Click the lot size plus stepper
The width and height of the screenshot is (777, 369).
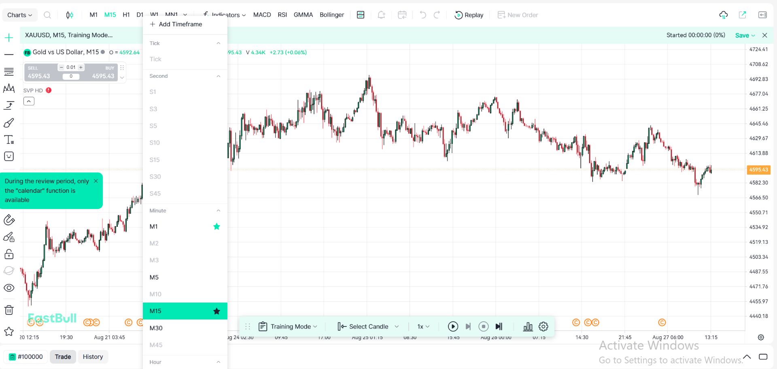tap(81, 67)
